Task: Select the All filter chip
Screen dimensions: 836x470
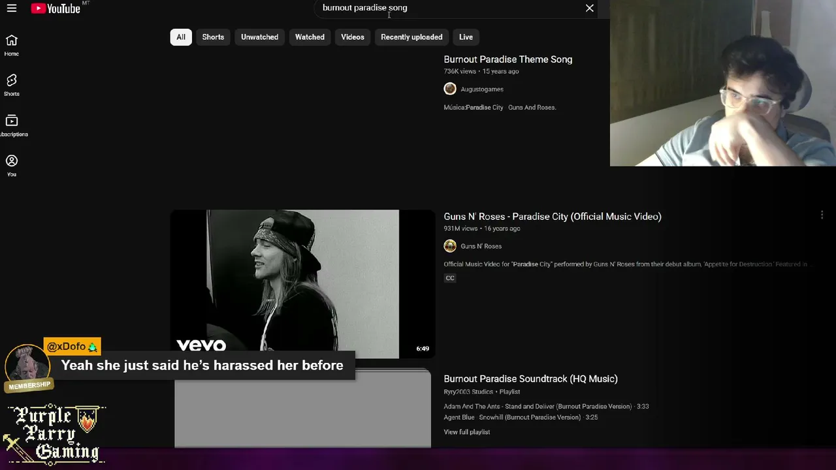Action: 181,37
